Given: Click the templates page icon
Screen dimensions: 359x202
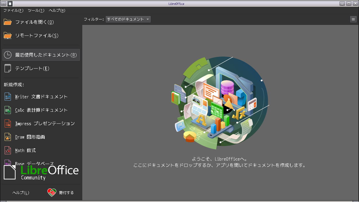Looking at the screenshot, I should [x=8, y=68].
